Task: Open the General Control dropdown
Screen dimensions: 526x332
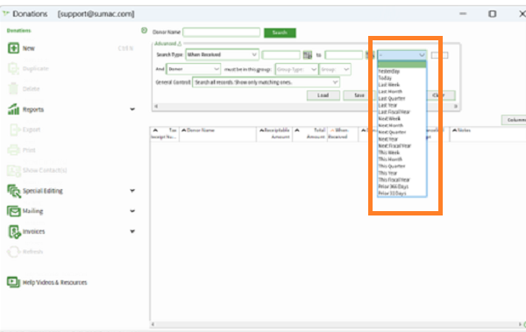Action: point(266,82)
